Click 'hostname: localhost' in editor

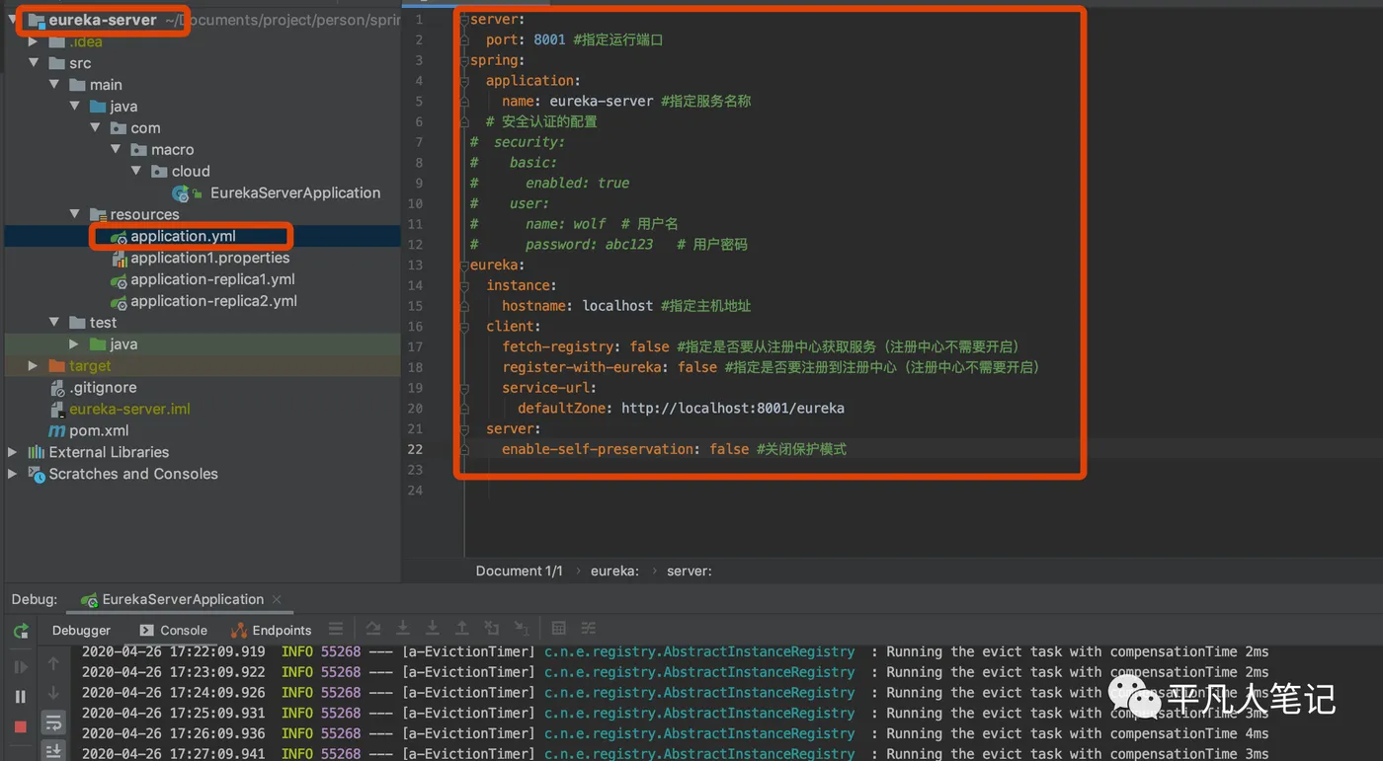[x=577, y=306]
